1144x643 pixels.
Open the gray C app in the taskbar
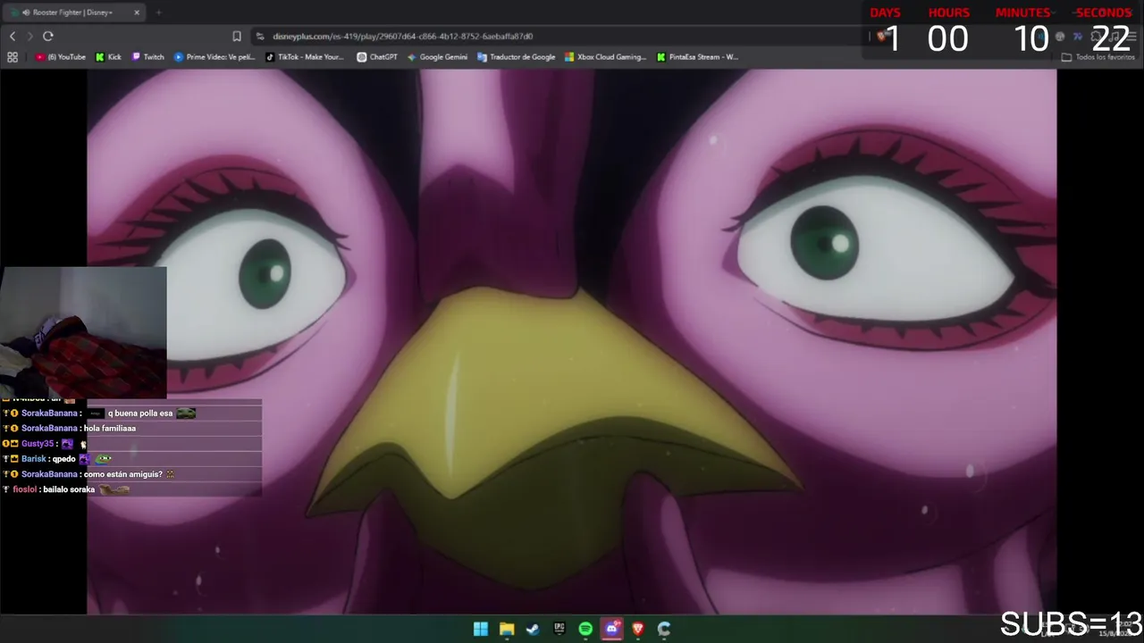point(664,629)
